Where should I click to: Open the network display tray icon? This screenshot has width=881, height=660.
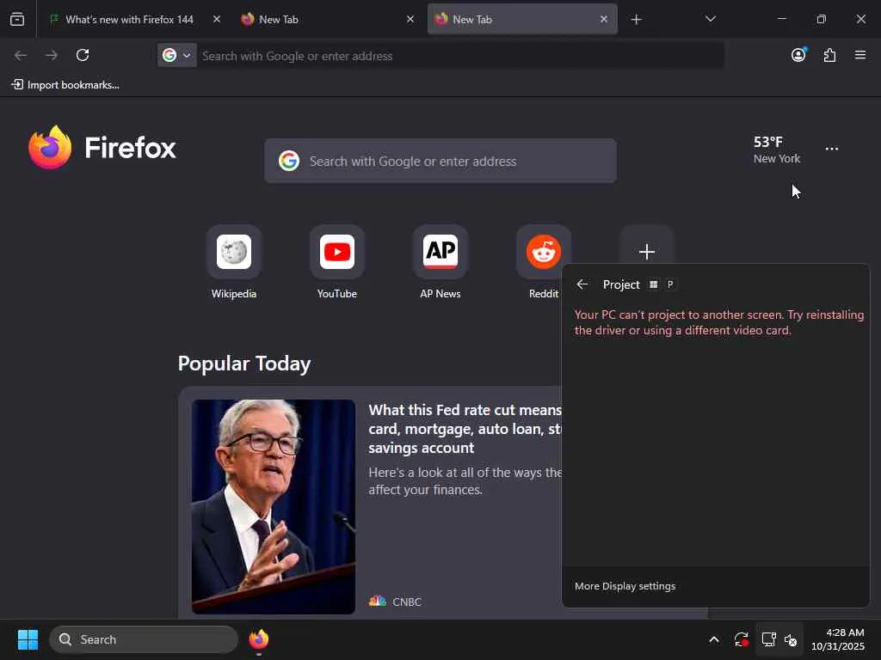[768, 639]
